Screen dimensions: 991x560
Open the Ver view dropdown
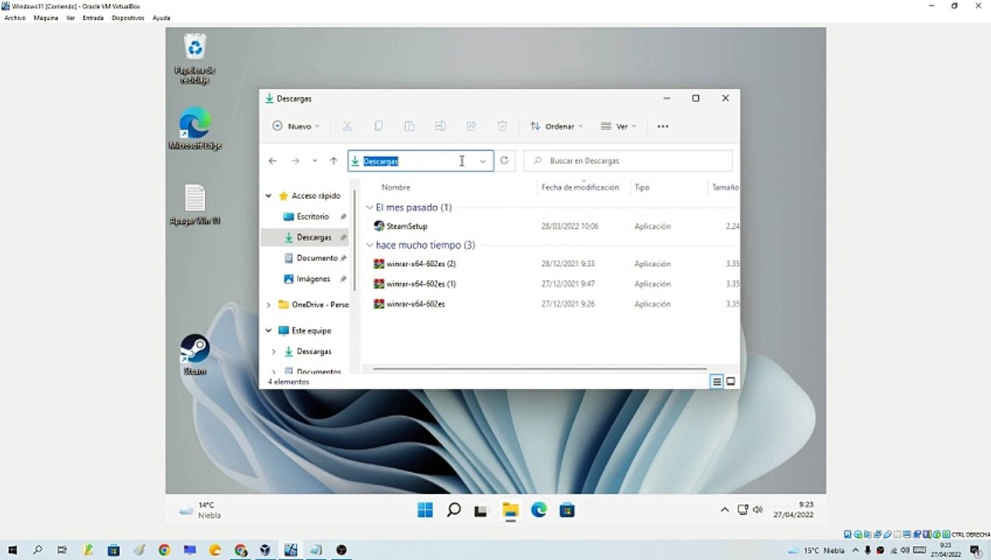pos(619,126)
